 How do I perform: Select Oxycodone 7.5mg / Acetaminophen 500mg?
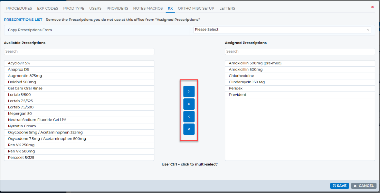tap(79, 139)
